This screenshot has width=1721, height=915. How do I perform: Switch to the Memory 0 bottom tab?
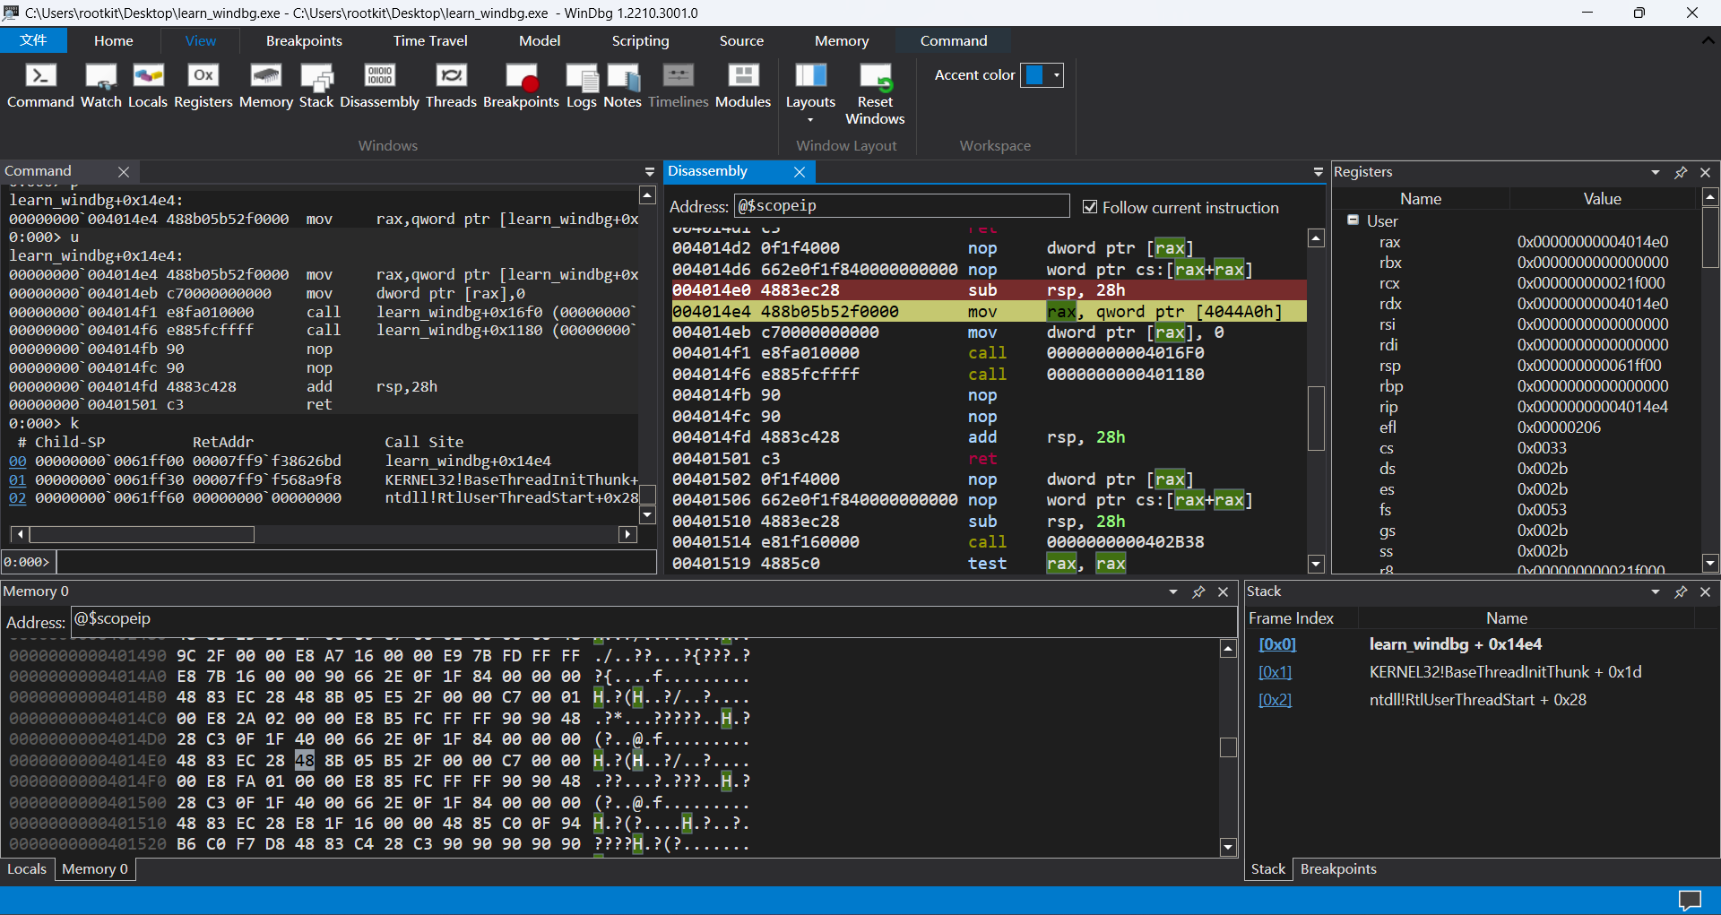(x=95, y=869)
